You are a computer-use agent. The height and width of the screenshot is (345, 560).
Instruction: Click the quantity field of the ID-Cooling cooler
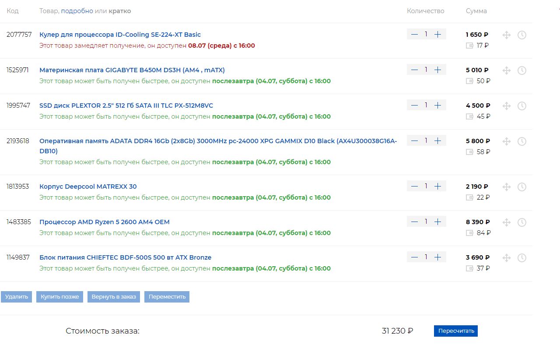tap(426, 34)
